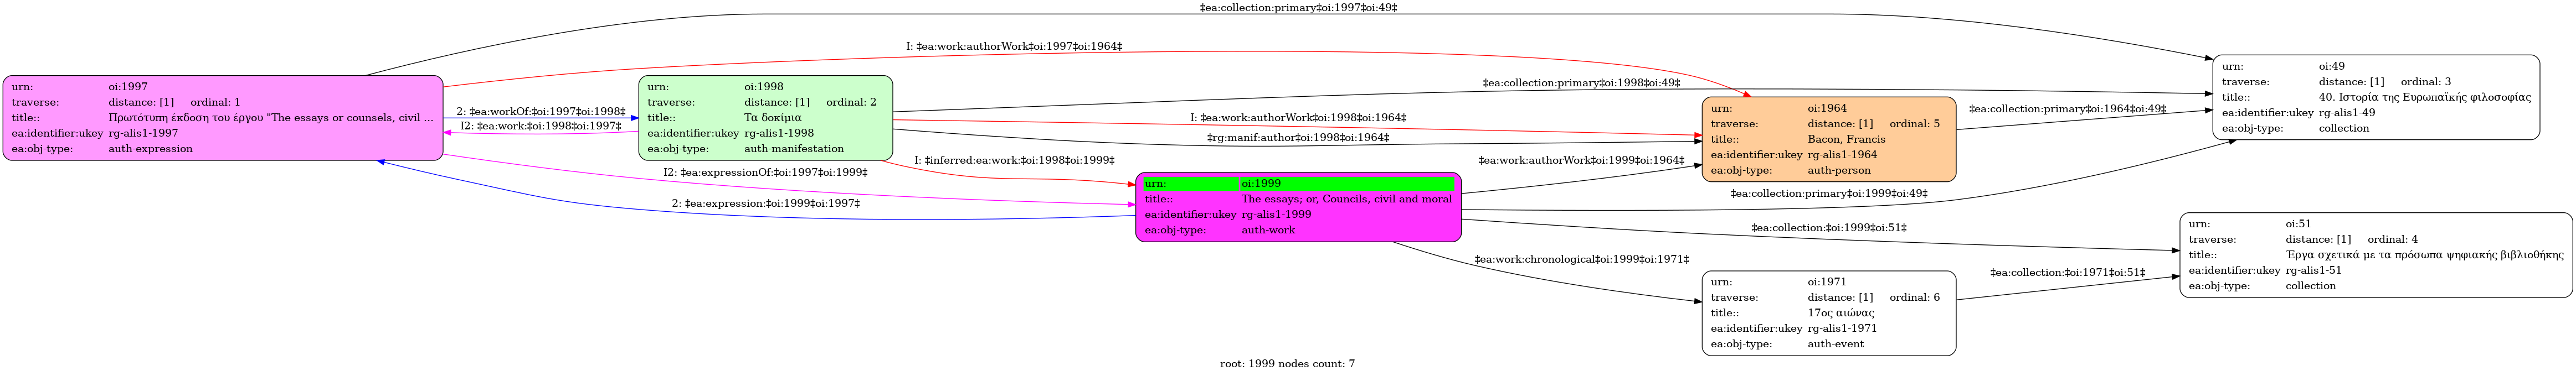Click edge label I2: ea:expressionOf: oi:1997 to oi:1999
This screenshot has width=2576, height=376.
[766, 171]
